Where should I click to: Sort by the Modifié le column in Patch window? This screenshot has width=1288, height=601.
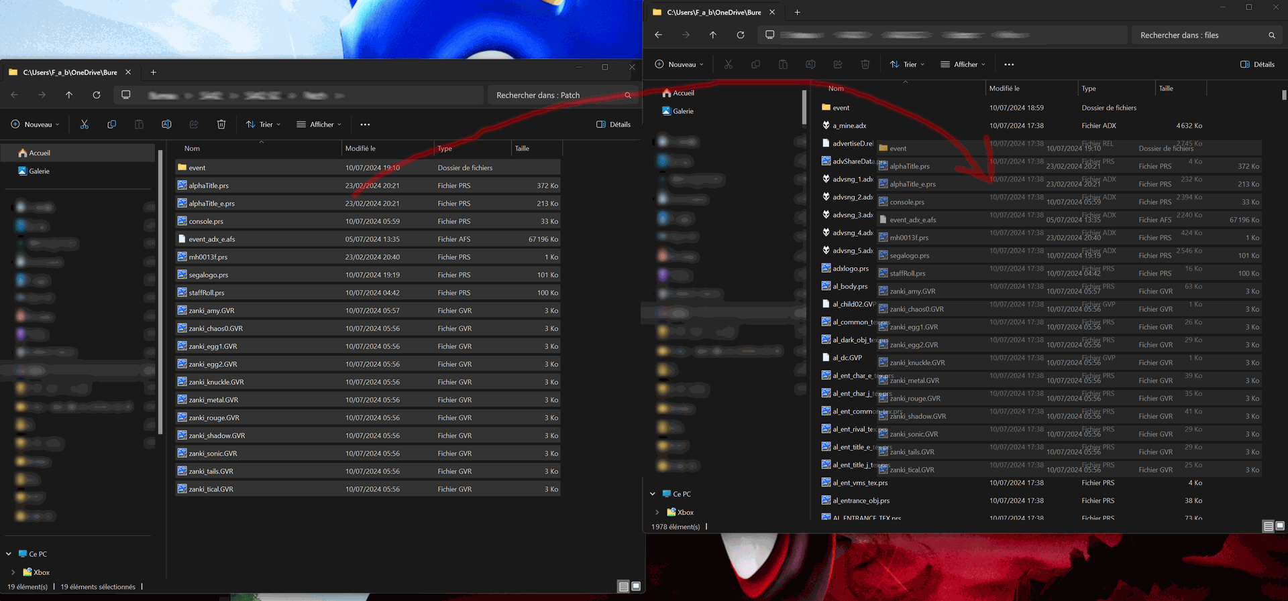coord(360,149)
